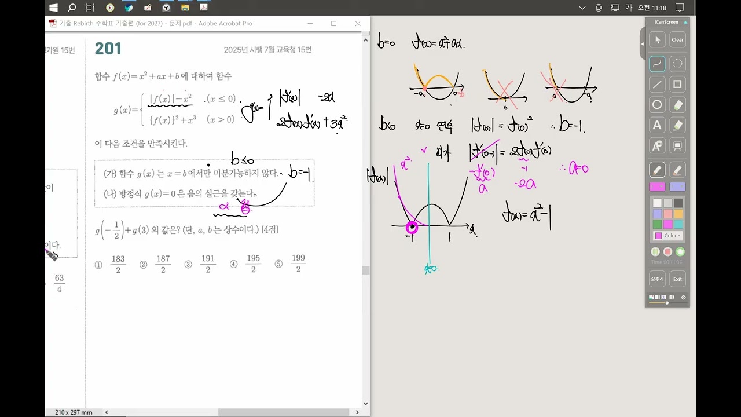Select the text A tool

pyautogui.click(x=656, y=125)
